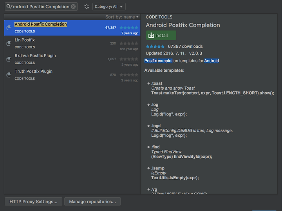Click the .find template entry

point(155,147)
